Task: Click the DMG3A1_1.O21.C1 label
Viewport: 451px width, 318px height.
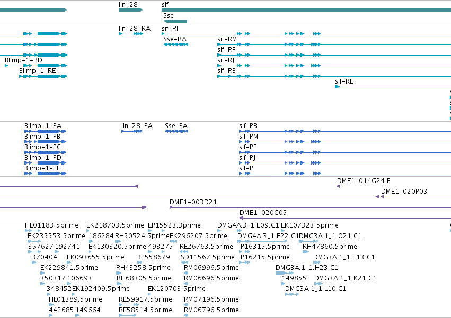Action: (x=330, y=236)
